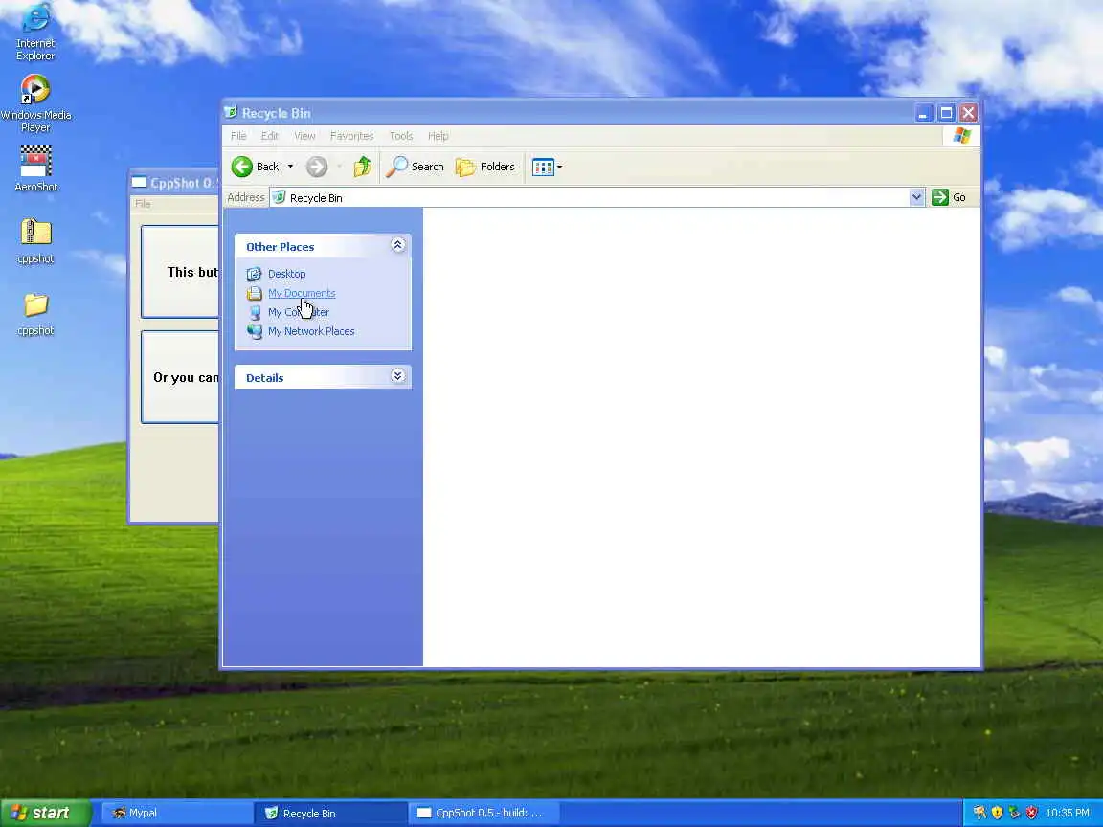The height and width of the screenshot is (827, 1103).
Task: Open the Help menu
Action: [x=439, y=136]
